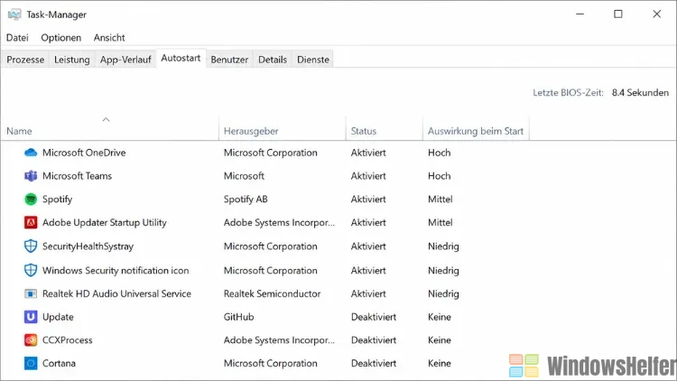This screenshot has width=677, height=381.
Task: Select the Spotify entry name
Action: click(x=57, y=200)
